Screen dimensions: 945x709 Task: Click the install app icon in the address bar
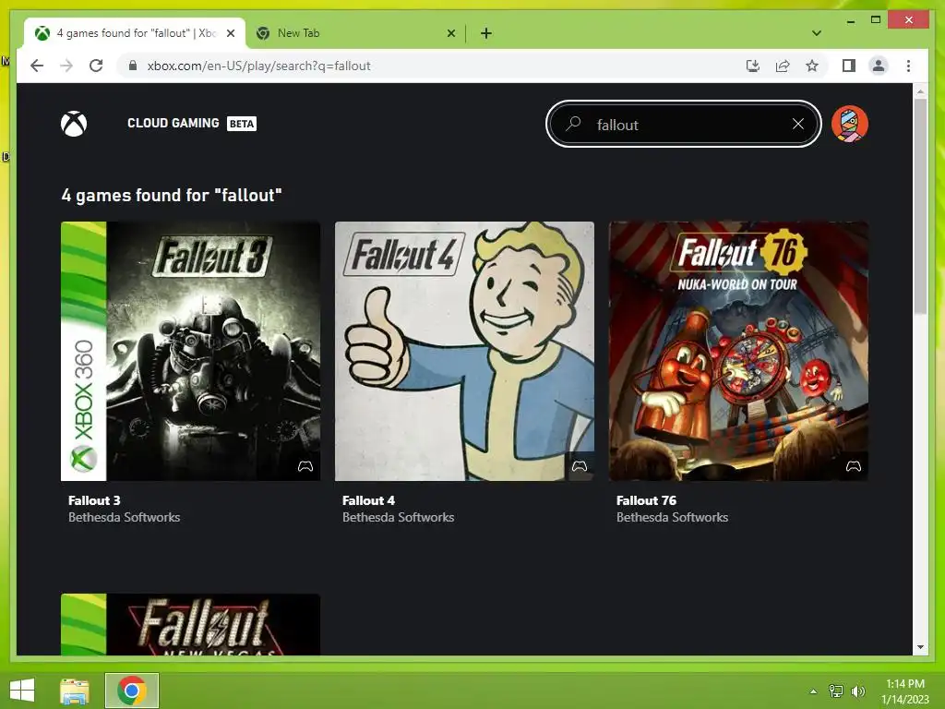pos(753,66)
